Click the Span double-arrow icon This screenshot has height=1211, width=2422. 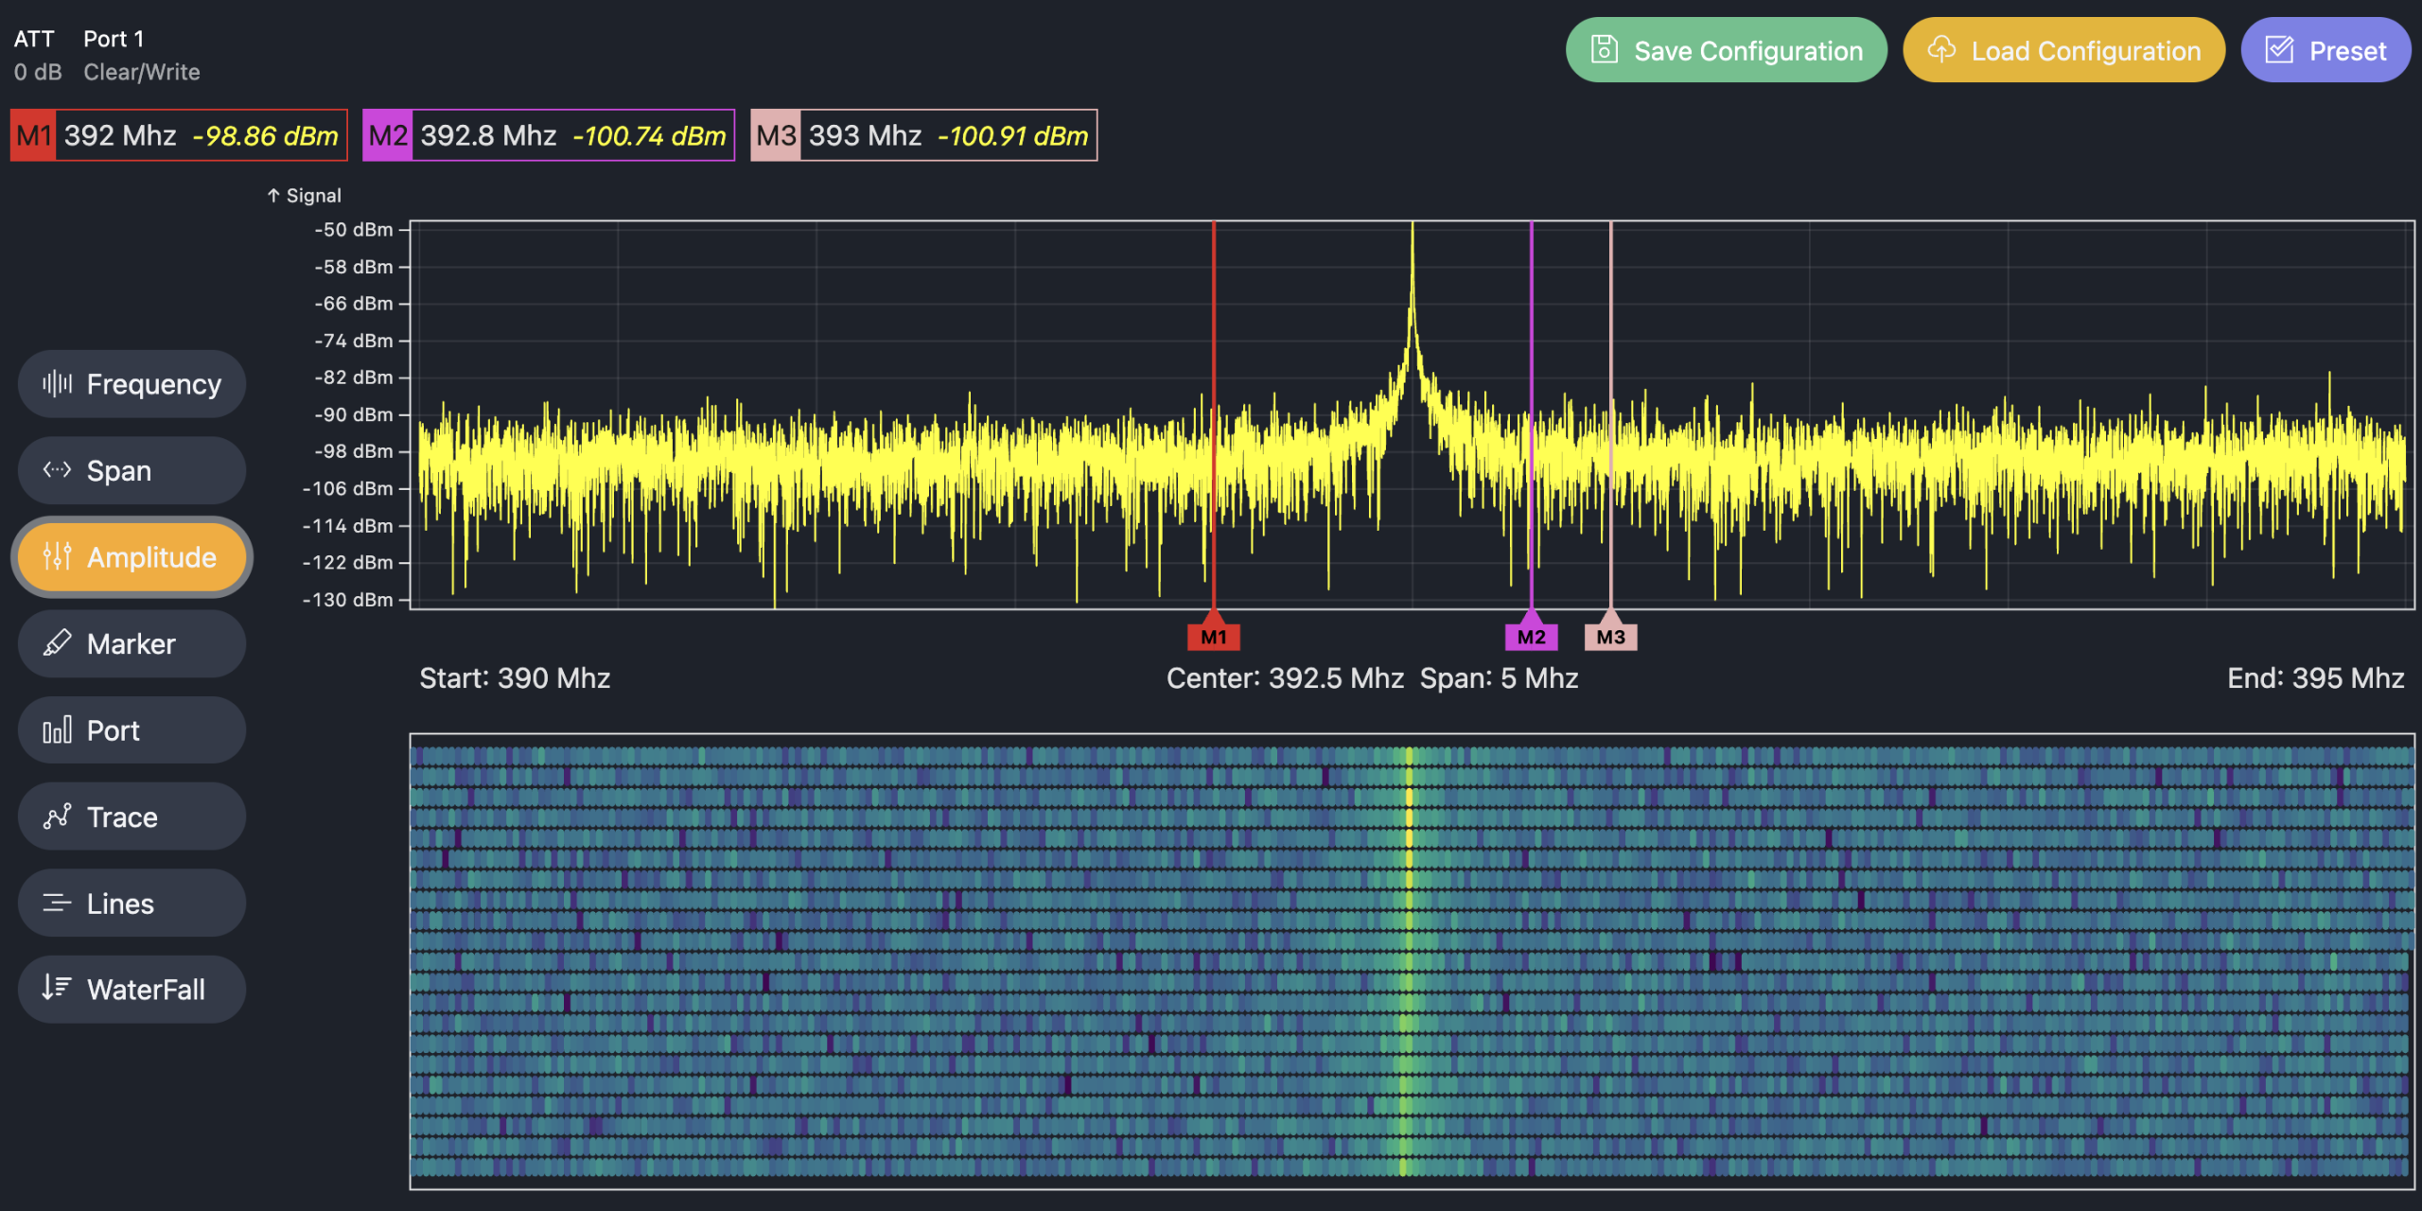click(57, 469)
